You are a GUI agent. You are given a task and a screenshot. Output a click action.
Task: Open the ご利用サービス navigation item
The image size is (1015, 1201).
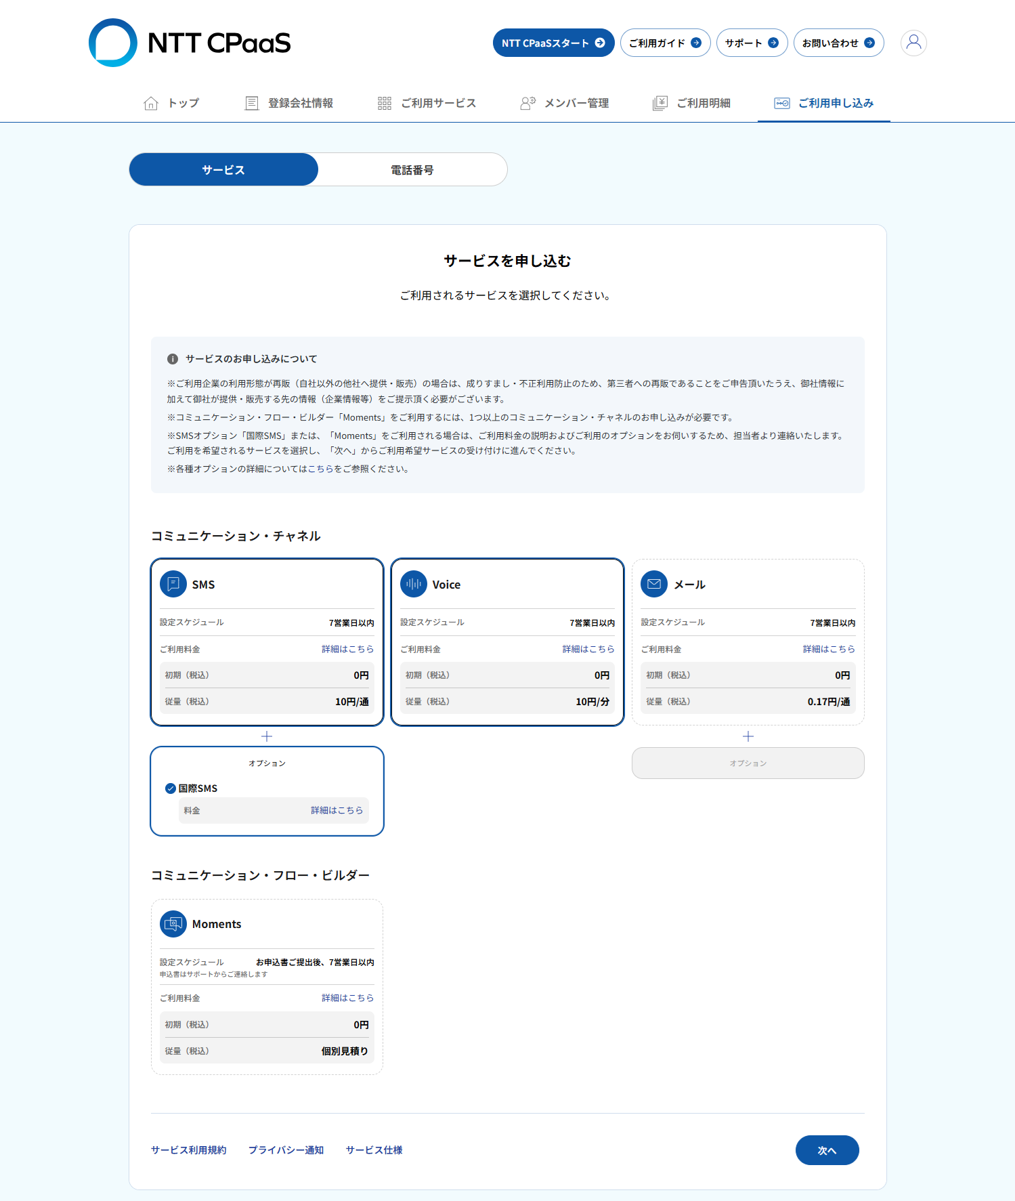click(427, 103)
